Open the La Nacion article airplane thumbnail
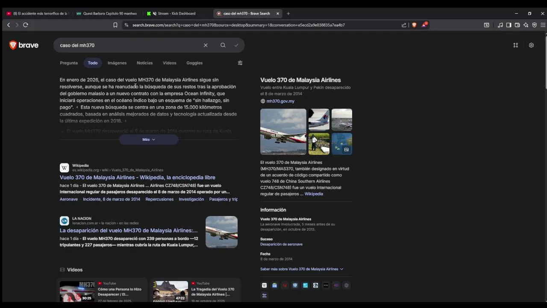 221,232
